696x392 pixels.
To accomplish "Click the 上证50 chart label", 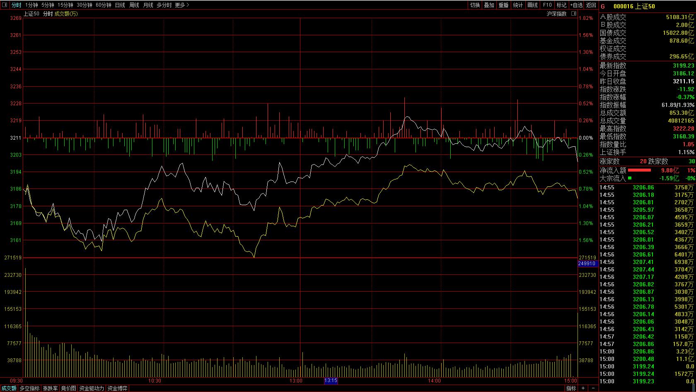I will 31,14.
